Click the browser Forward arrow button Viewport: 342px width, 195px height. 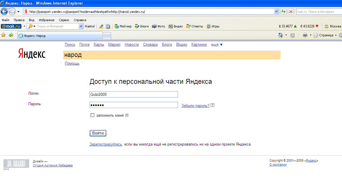tap(12, 11)
